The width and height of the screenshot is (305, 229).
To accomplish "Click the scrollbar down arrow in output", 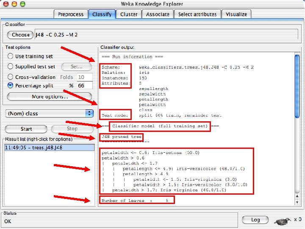I will (297, 202).
